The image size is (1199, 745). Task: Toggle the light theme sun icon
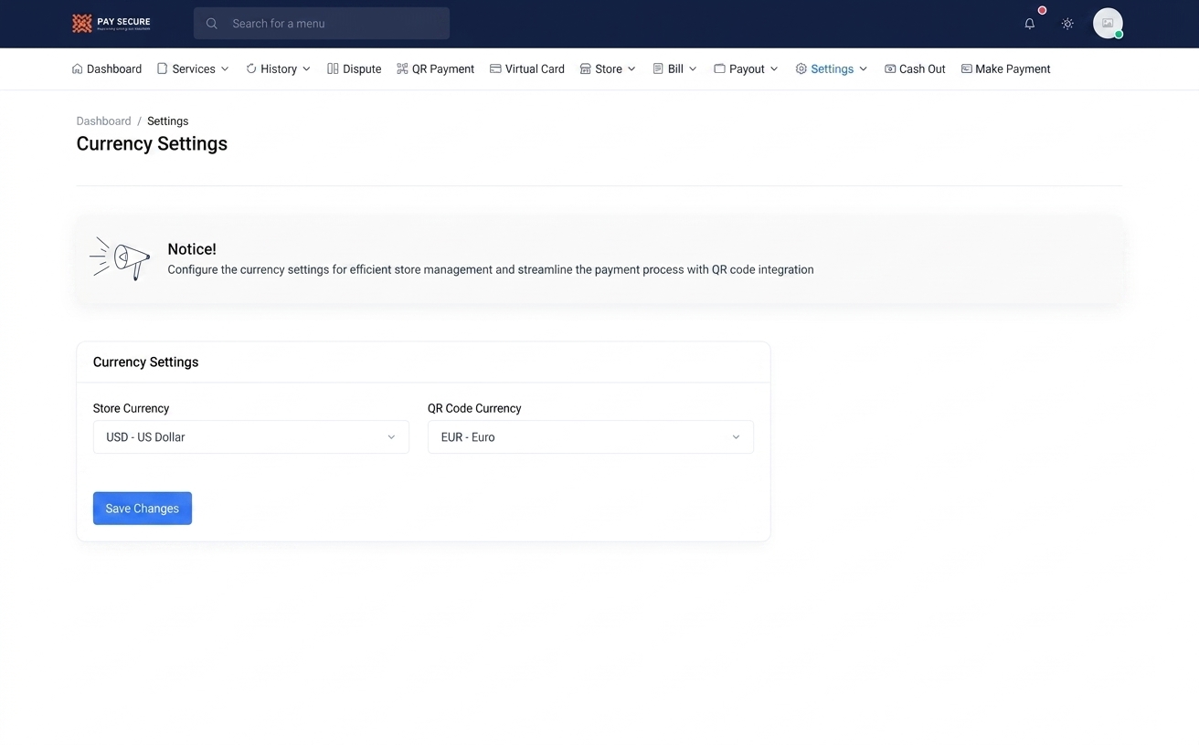[x=1067, y=24]
